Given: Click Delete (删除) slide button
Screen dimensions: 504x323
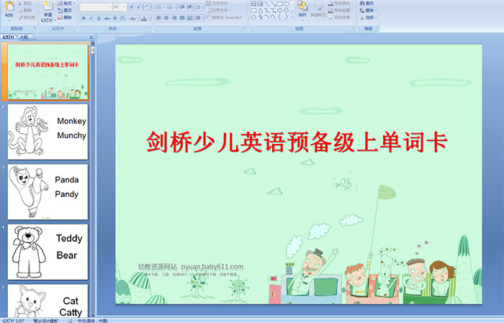Looking at the screenshot, I should pos(65,17).
